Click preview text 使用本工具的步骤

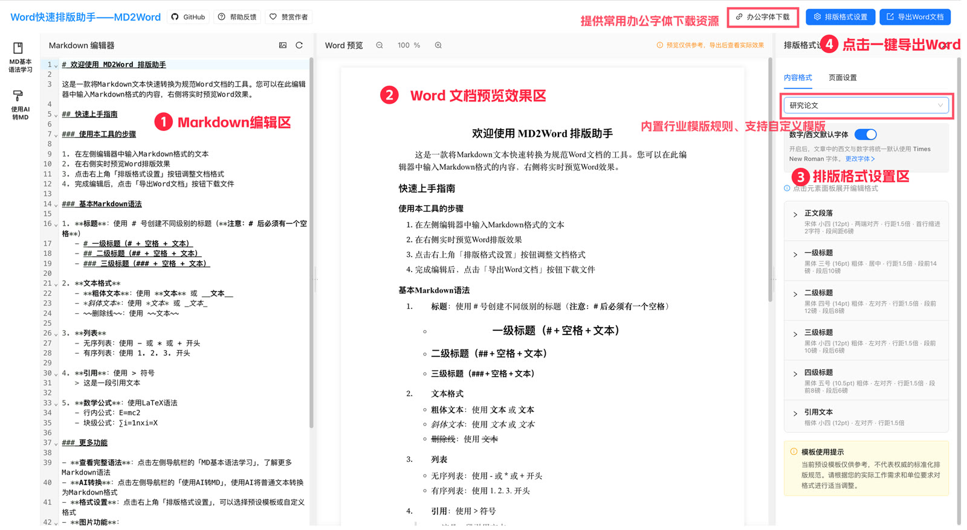(430, 208)
